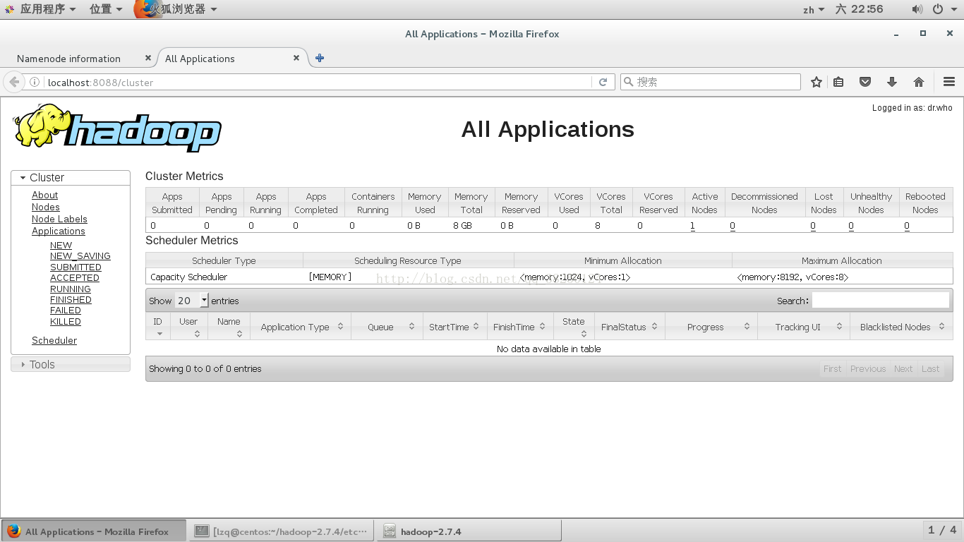The height and width of the screenshot is (542, 964).
Task: Open the power menu icon in top panel
Action: coord(937,9)
